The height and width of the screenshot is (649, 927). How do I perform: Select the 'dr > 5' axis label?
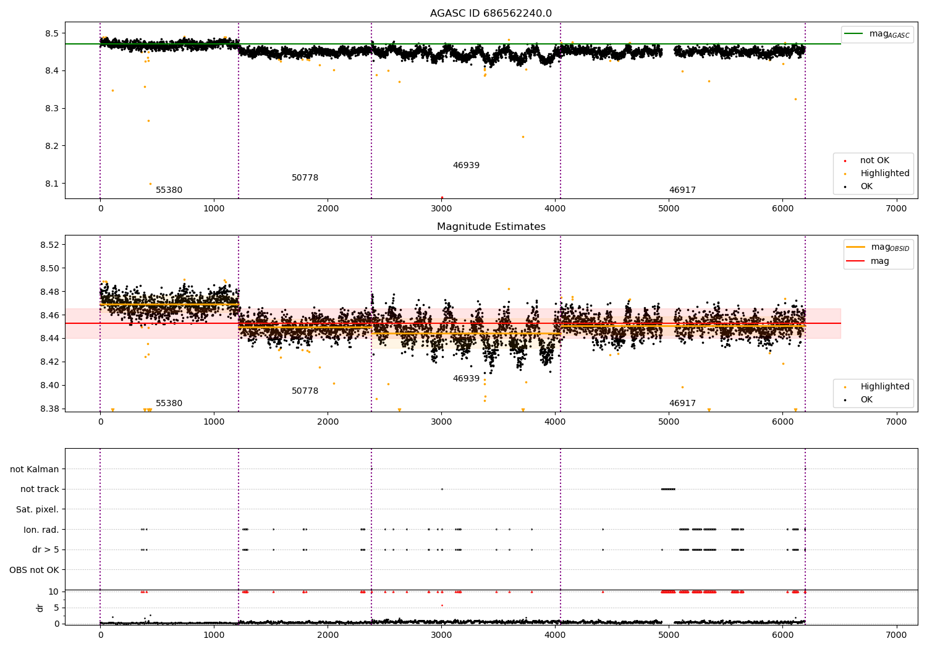pyautogui.click(x=46, y=549)
